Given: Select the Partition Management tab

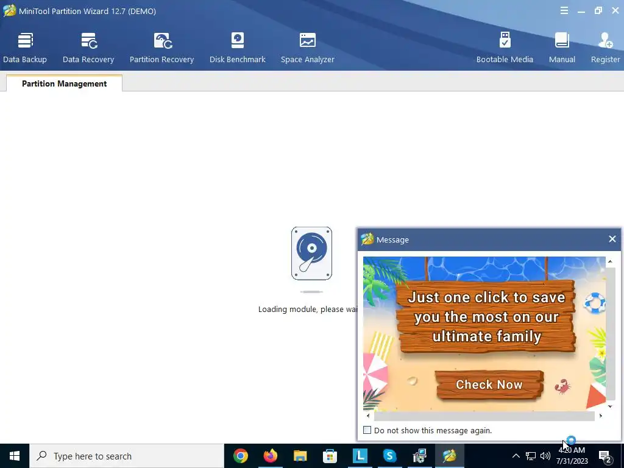Looking at the screenshot, I should tap(64, 83).
